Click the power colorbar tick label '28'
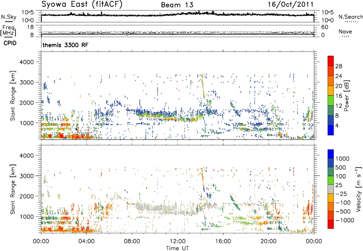The width and height of the screenshot is (363, 251). tap(338, 66)
